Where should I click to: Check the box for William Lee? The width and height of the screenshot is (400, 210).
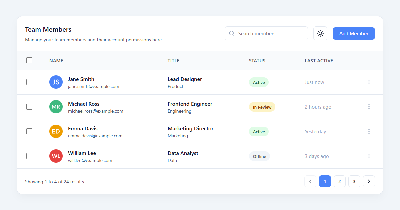pyautogui.click(x=29, y=156)
